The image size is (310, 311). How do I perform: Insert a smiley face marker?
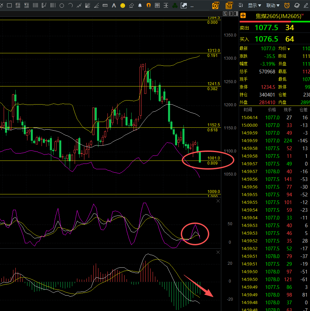pyautogui.click(x=123, y=6)
